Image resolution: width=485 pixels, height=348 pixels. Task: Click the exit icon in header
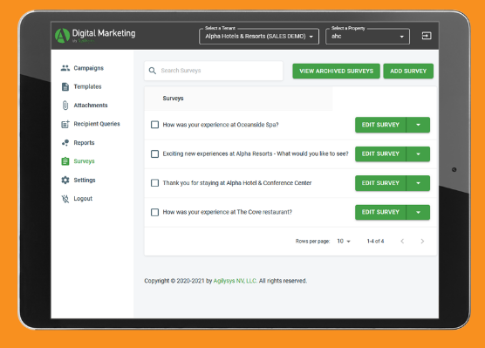point(427,36)
